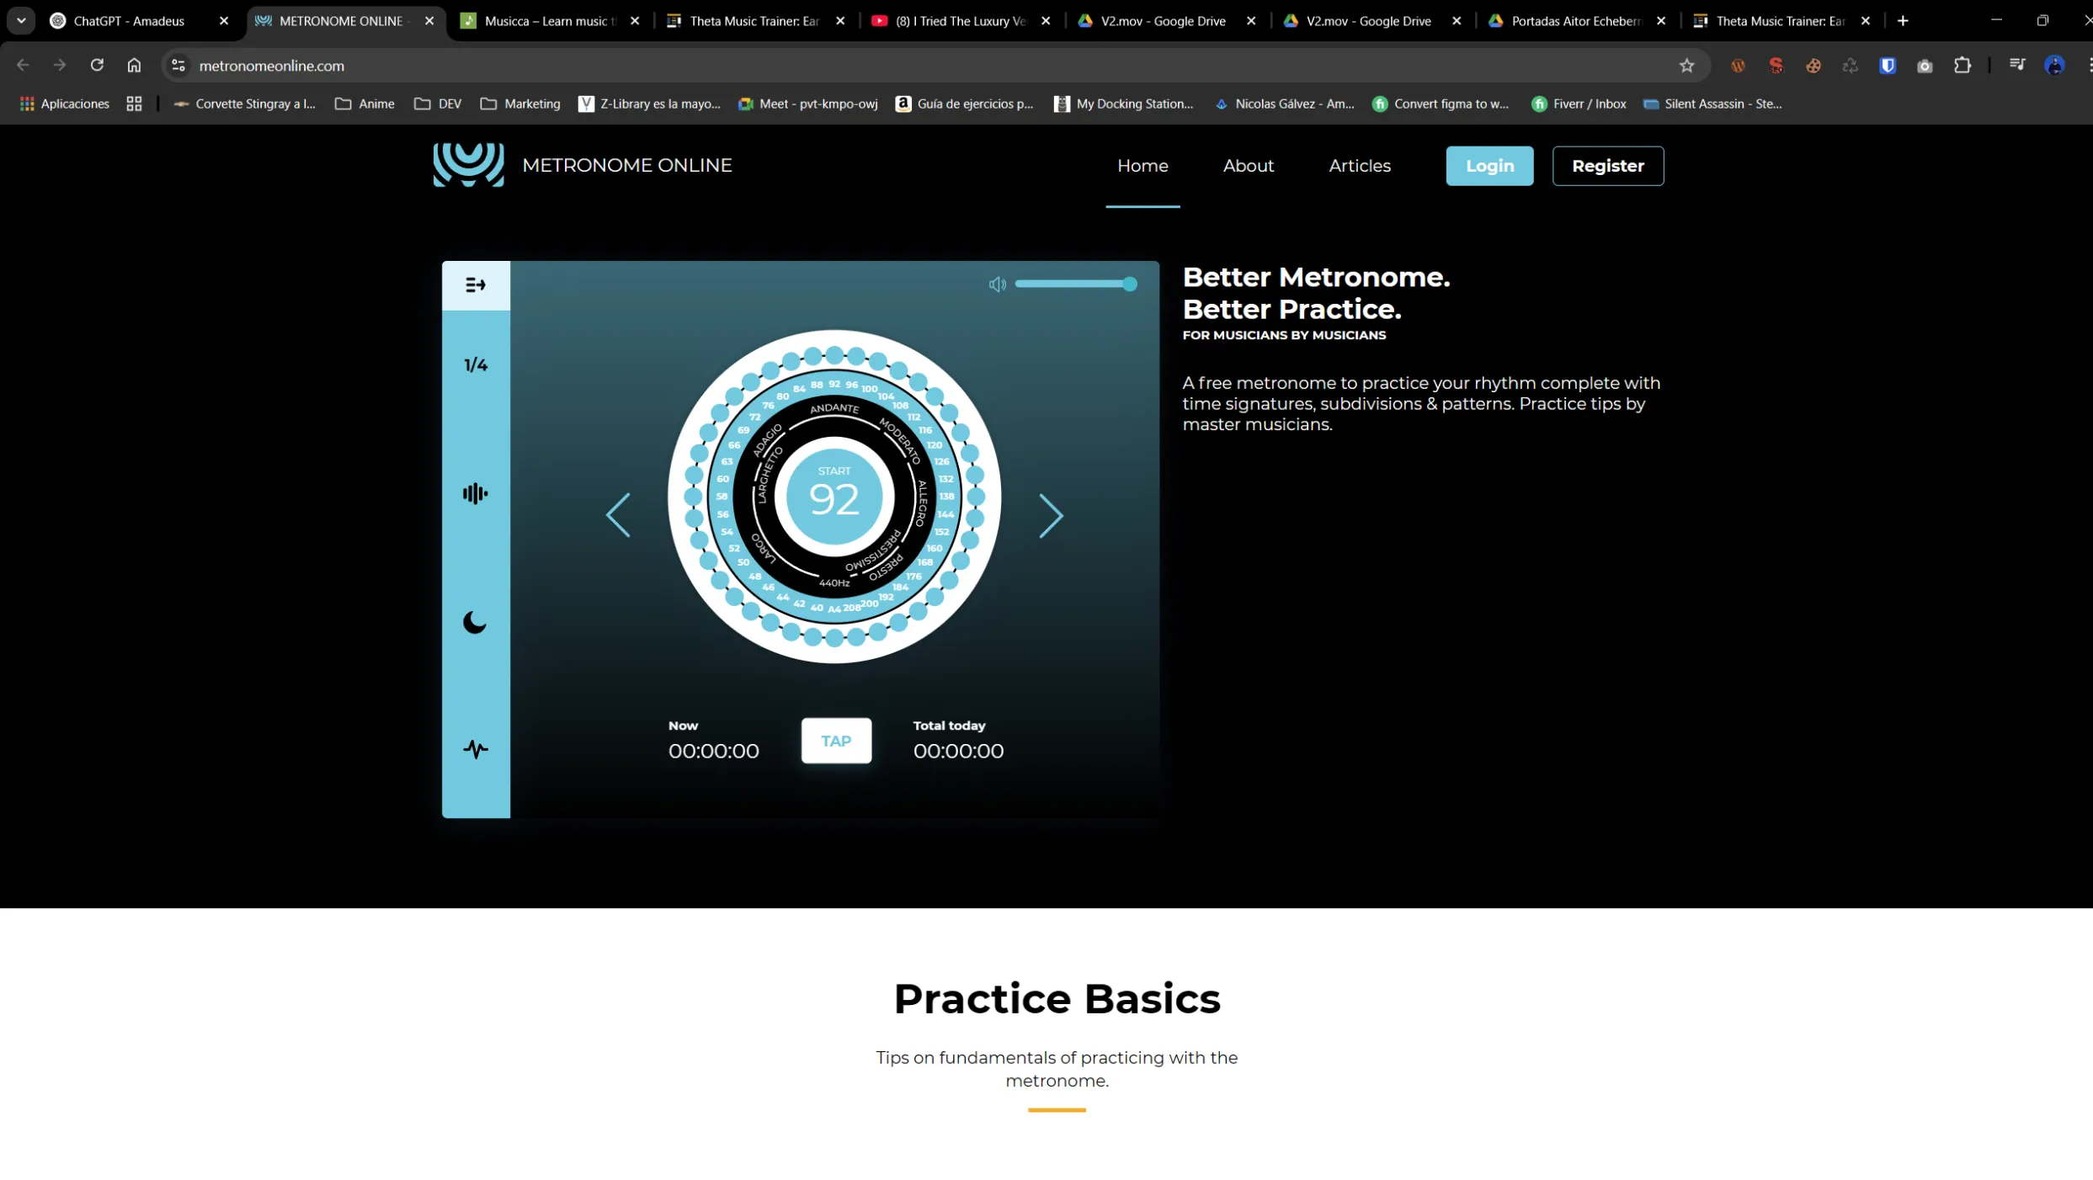Bookmark the page with the star icon
Image resolution: width=2093 pixels, height=1180 pixels.
click(x=1687, y=66)
